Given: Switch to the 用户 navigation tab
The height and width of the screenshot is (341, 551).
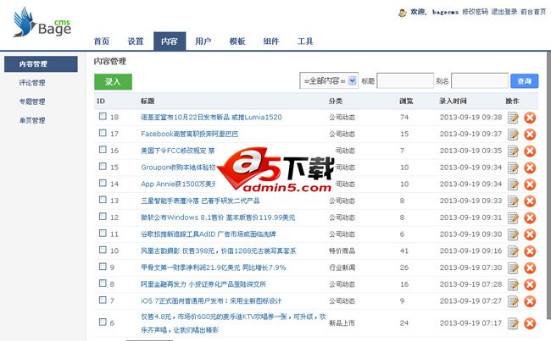Looking at the screenshot, I should [203, 41].
